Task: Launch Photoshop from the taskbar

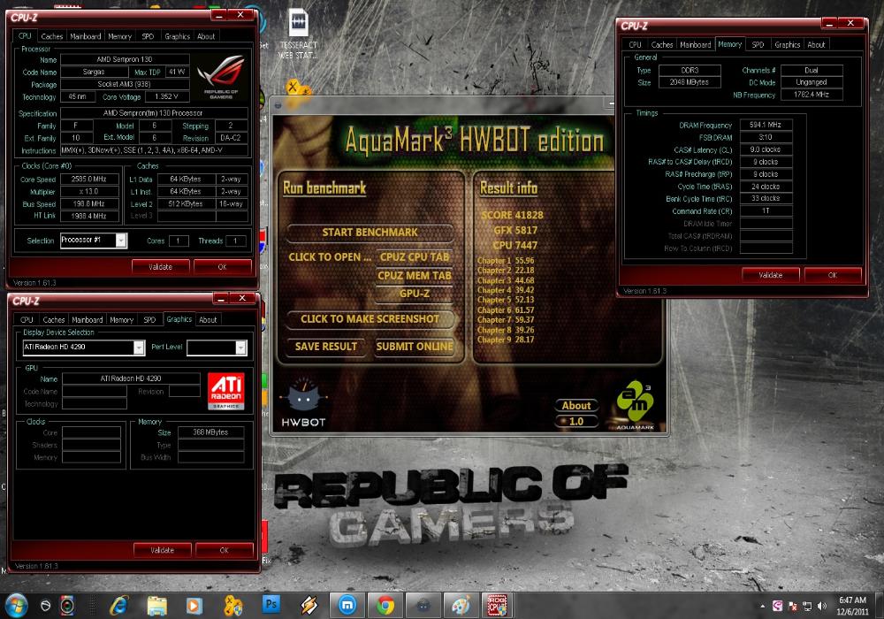Action: (271, 604)
